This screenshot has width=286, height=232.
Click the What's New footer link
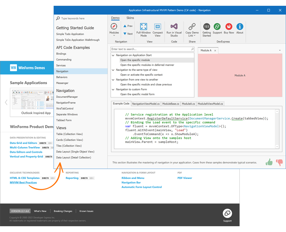click(x=40, y=211)
